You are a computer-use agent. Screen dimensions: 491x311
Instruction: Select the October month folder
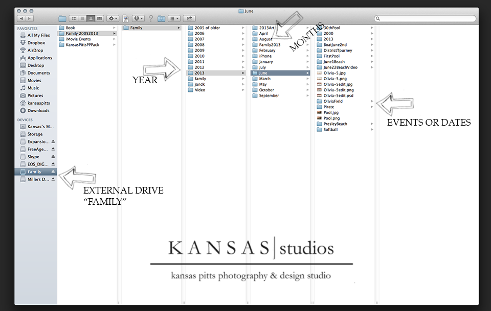click(x=266, y=90)
